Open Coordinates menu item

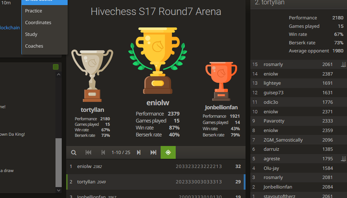44,23
